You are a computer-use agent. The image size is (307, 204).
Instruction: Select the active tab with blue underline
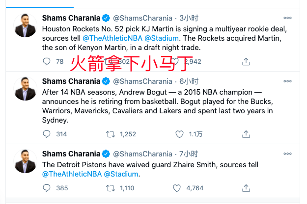point(40,4)
